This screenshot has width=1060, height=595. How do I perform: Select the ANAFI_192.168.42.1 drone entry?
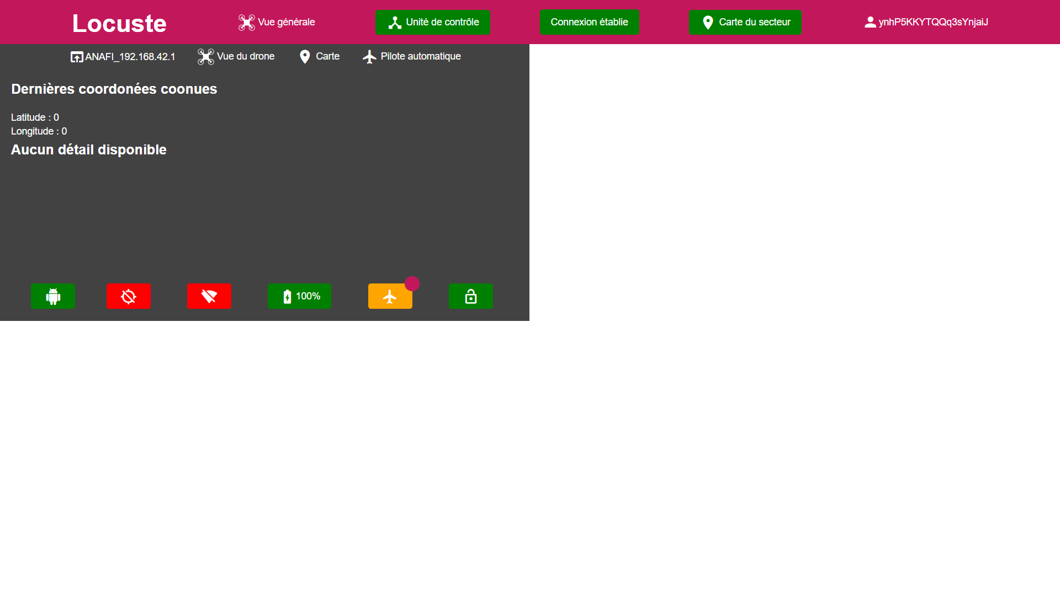(x=123, y=57)
